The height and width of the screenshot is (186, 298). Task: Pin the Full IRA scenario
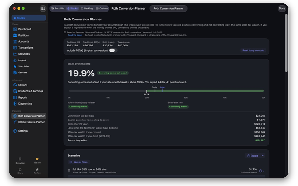pyautogui.click(x=69, y=171)
